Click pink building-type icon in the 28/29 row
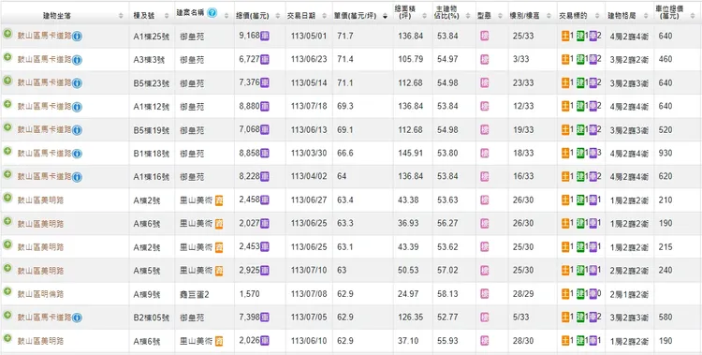 (x=485, y=293)
